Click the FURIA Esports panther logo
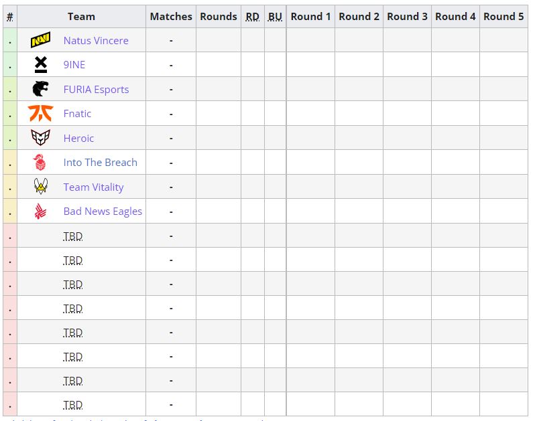This screenshot has height=421, width=533. coord(40,89)
